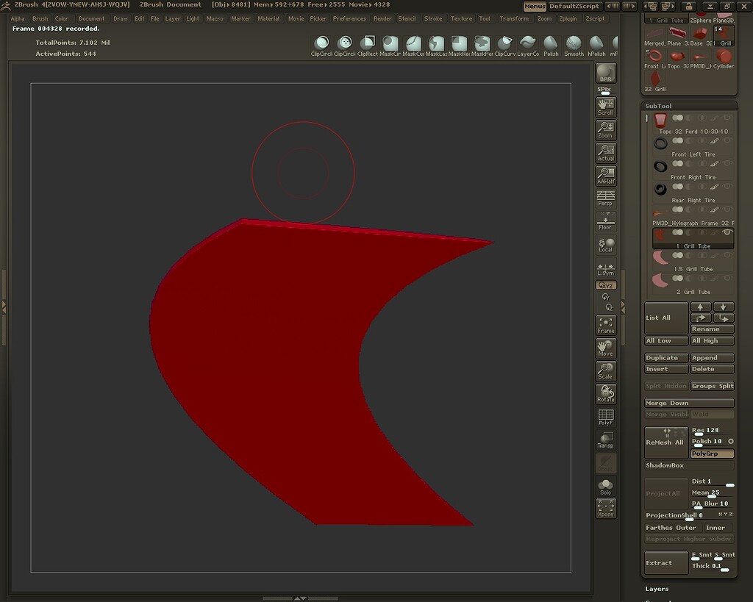Collapse the Layers panel header
Screen dimensions: 753x602
click(x=654, y=588)
